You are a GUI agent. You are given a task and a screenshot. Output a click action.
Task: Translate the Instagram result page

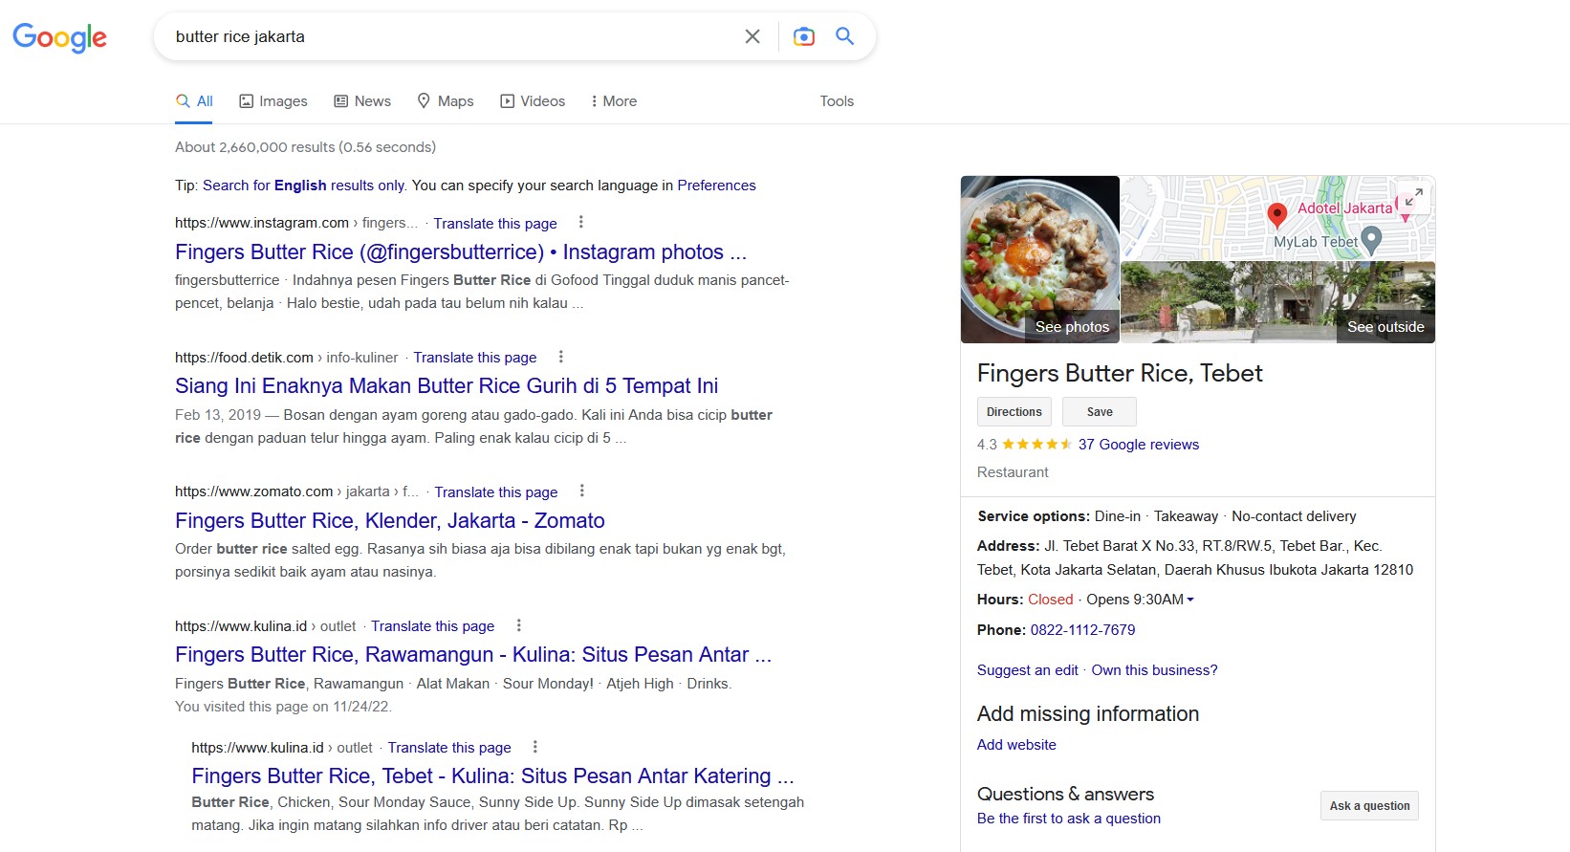(495, 223)
